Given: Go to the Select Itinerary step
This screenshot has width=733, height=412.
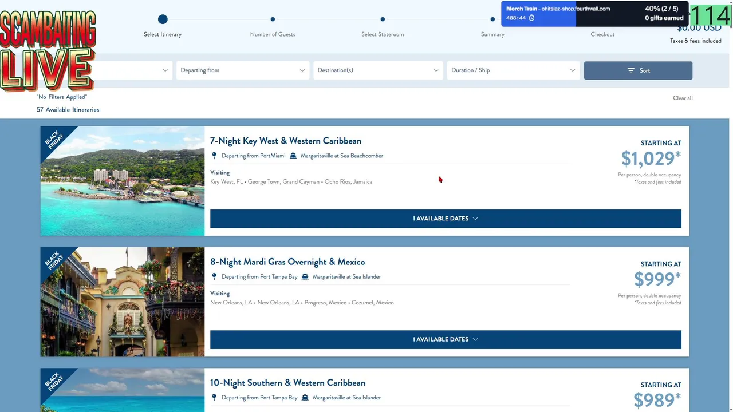Looking at the screenshot, I should (x=163, y=34).
